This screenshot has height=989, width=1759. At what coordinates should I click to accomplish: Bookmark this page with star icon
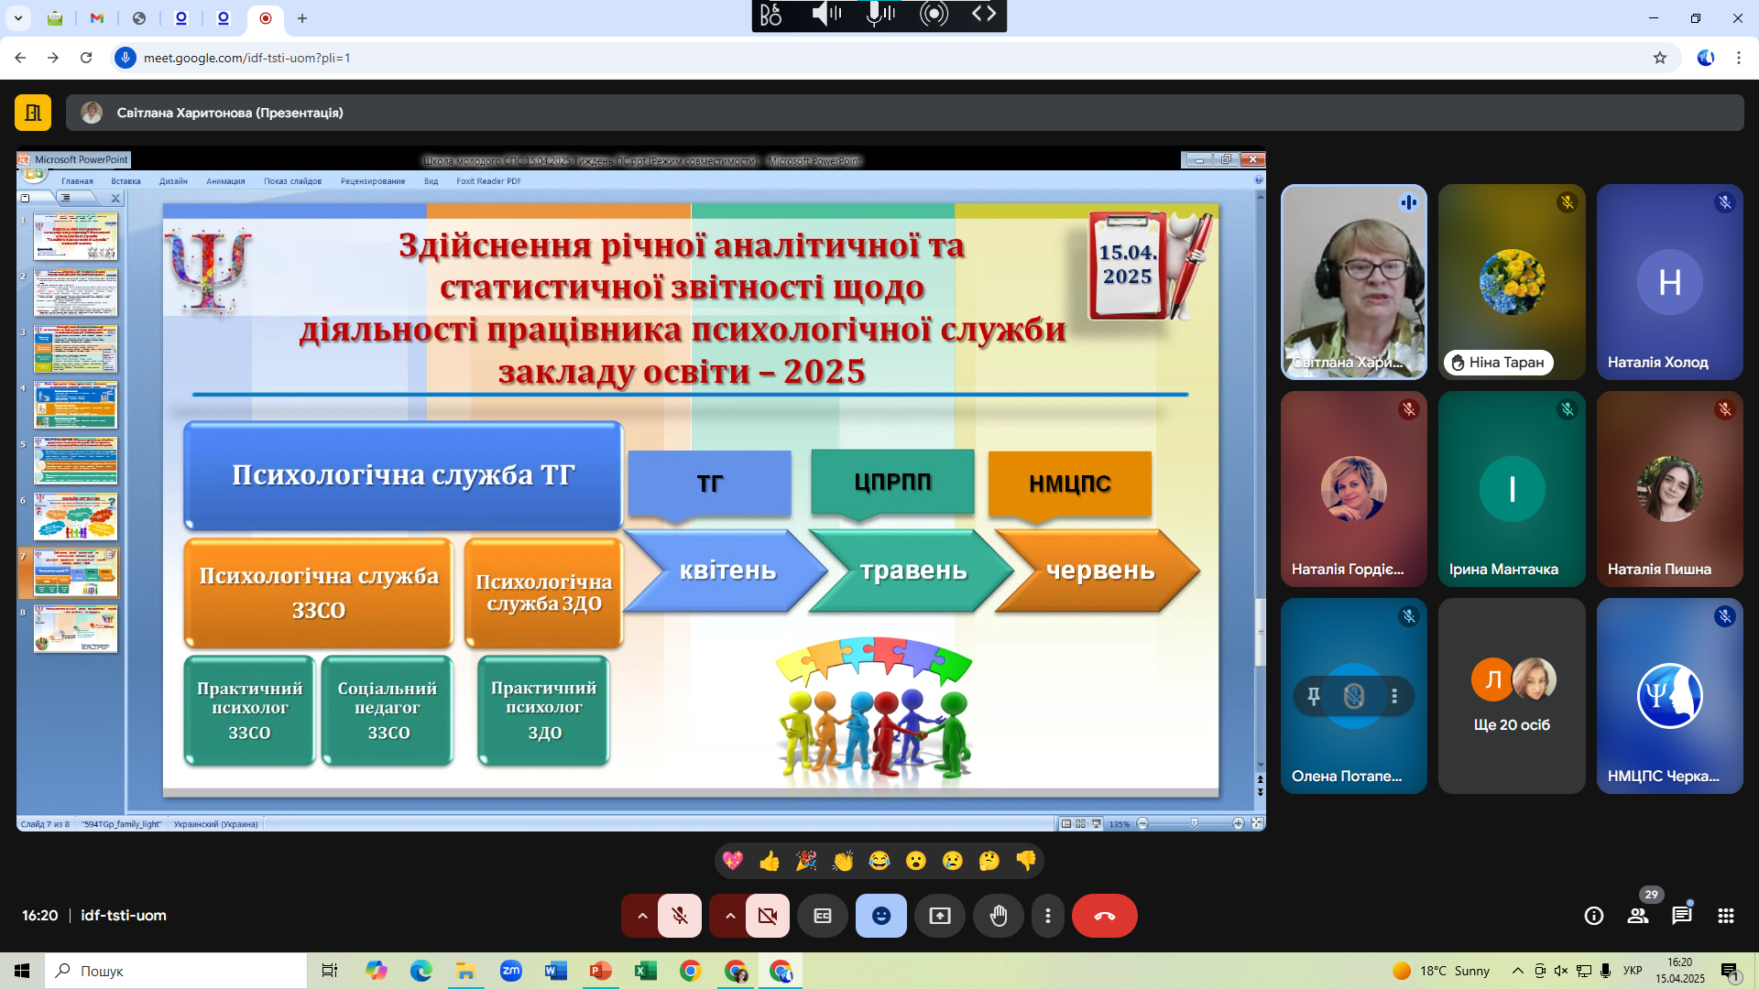(1660, 58)
